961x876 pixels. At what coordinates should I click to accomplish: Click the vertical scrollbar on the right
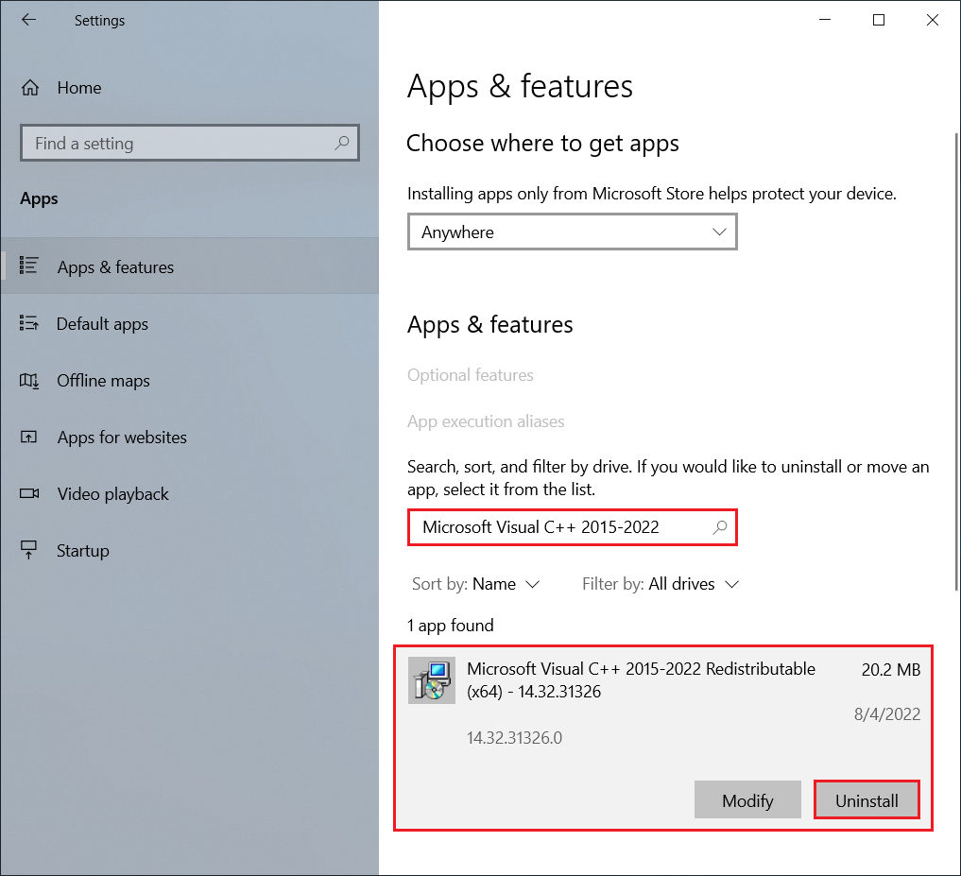point(956,362)
